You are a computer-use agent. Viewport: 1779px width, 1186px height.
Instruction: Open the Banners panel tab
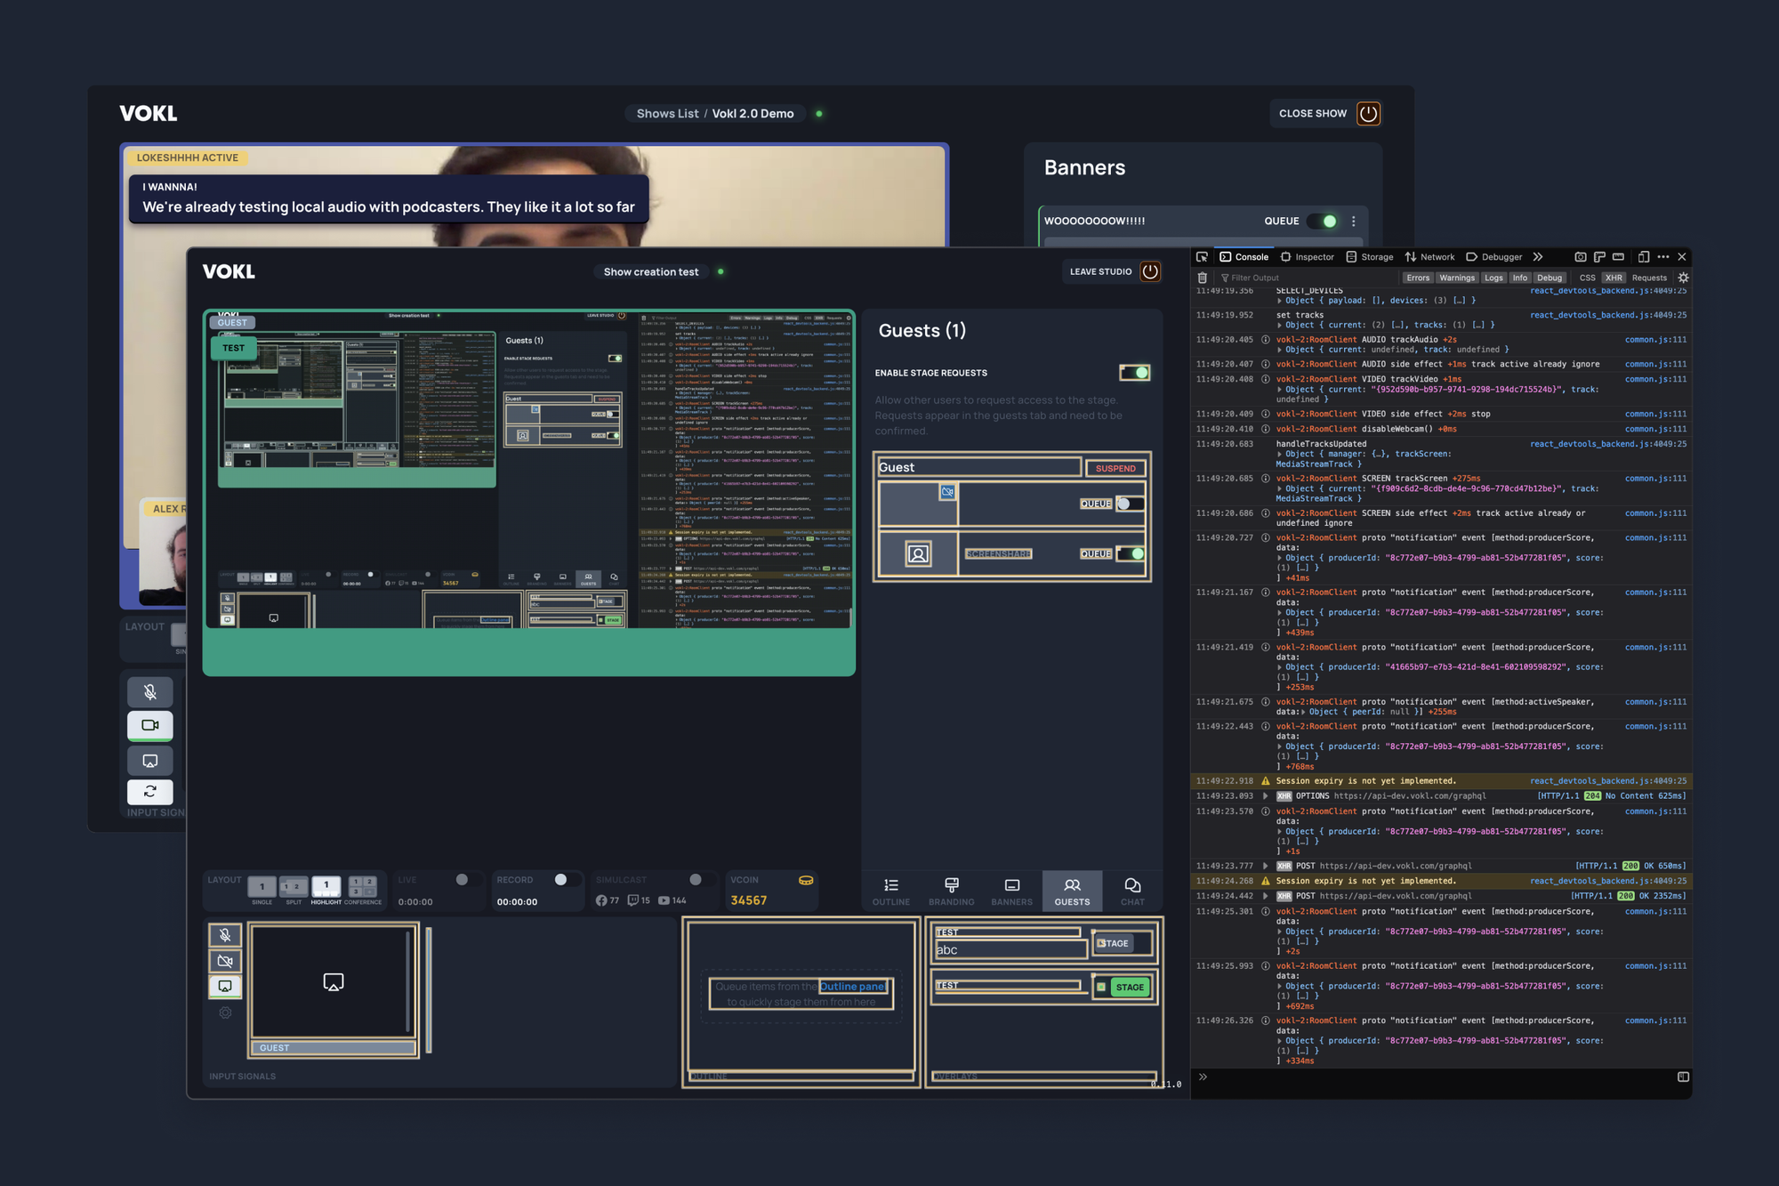point(1011,892)
